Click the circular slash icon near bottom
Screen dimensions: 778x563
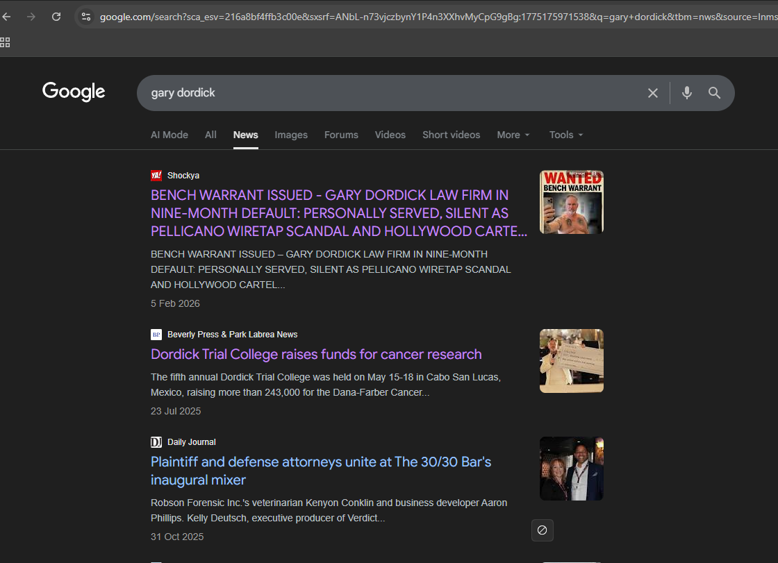click(x=543, y=530)
